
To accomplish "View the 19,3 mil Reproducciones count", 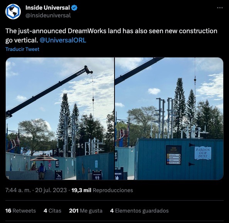I will coord(102,190).
